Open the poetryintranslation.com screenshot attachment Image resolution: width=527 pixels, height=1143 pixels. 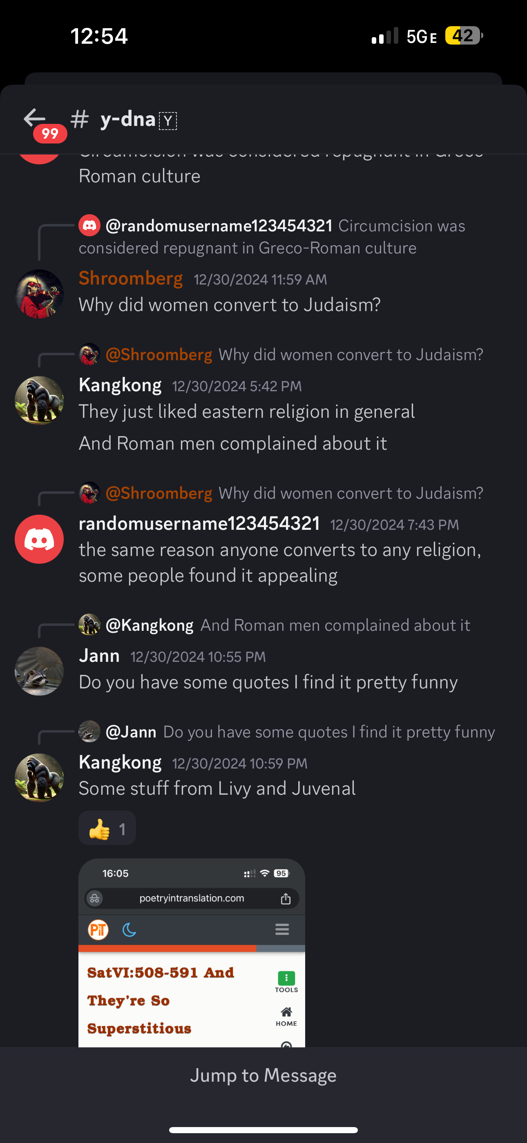192,952
